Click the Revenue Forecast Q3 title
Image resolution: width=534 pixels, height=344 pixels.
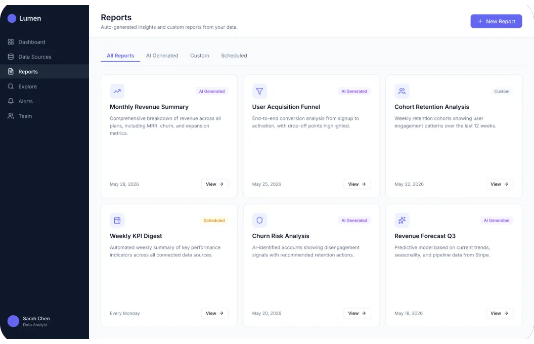[425, 236]
